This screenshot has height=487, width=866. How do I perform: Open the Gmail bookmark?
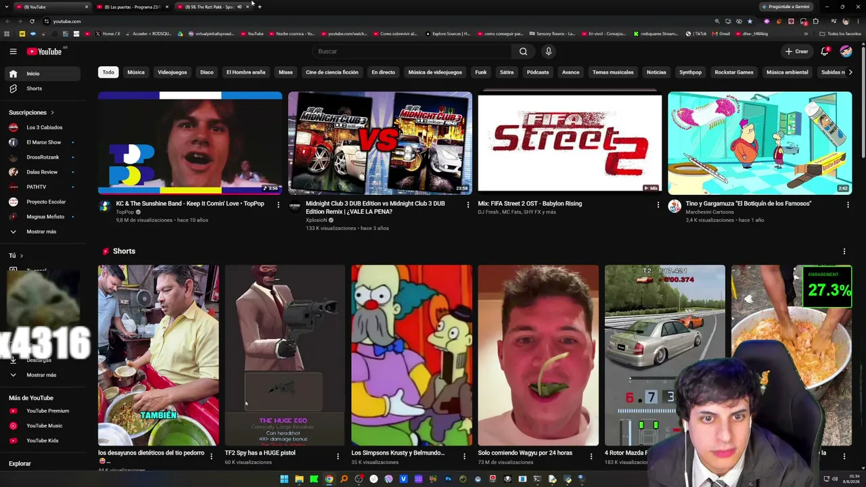coord(721,33)
